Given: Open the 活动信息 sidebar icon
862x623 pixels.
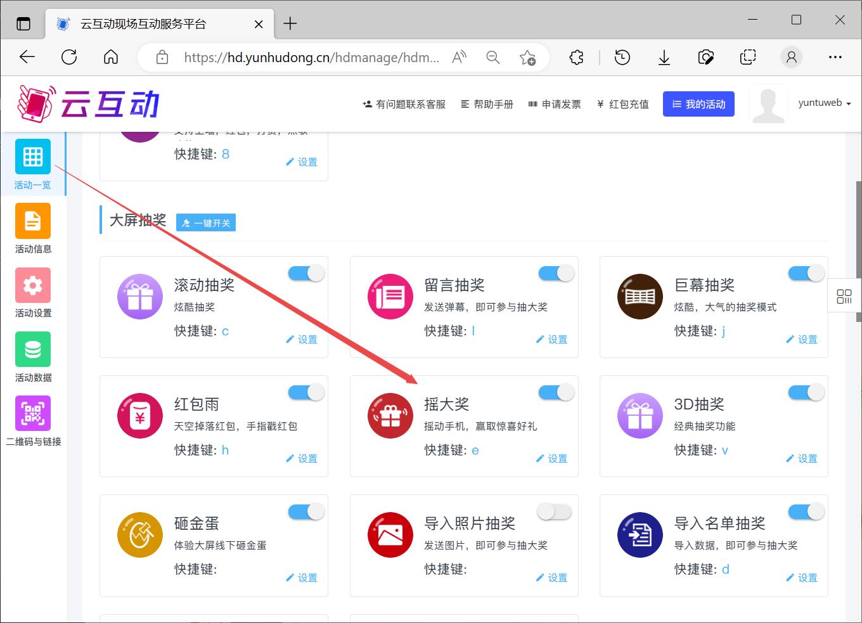Looking at the screenshot, I should (x=33, y=221).
